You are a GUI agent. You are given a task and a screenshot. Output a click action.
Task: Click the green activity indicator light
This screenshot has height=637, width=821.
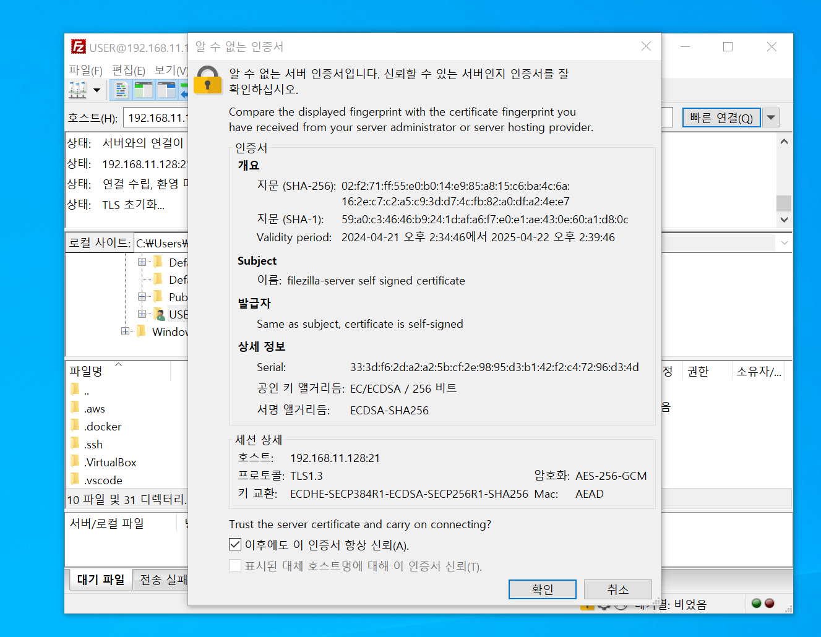(756, 603)
